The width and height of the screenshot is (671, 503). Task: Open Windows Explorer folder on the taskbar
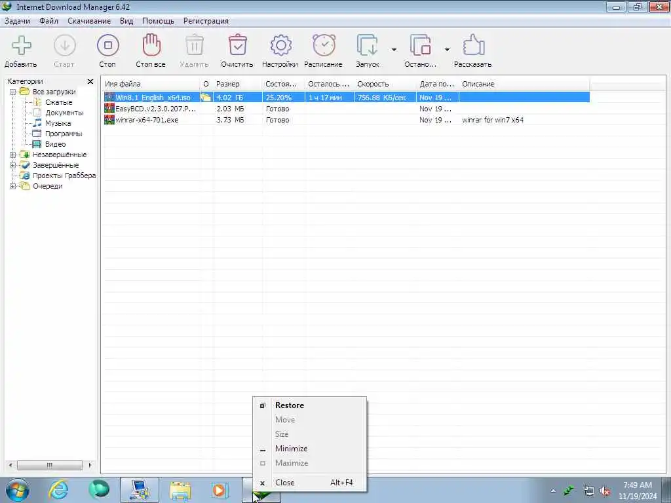coord(180,490)
